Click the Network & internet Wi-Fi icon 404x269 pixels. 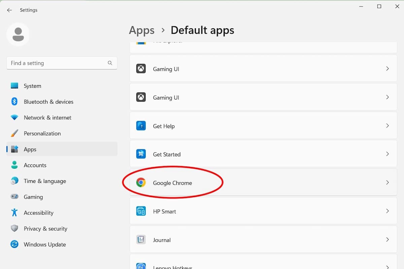[14, 118]
